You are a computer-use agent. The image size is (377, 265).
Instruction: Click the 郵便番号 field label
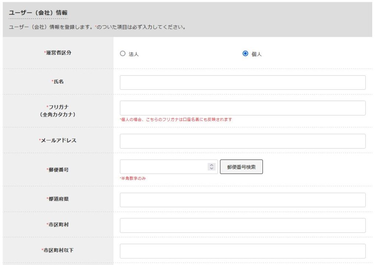pos(58,170)
